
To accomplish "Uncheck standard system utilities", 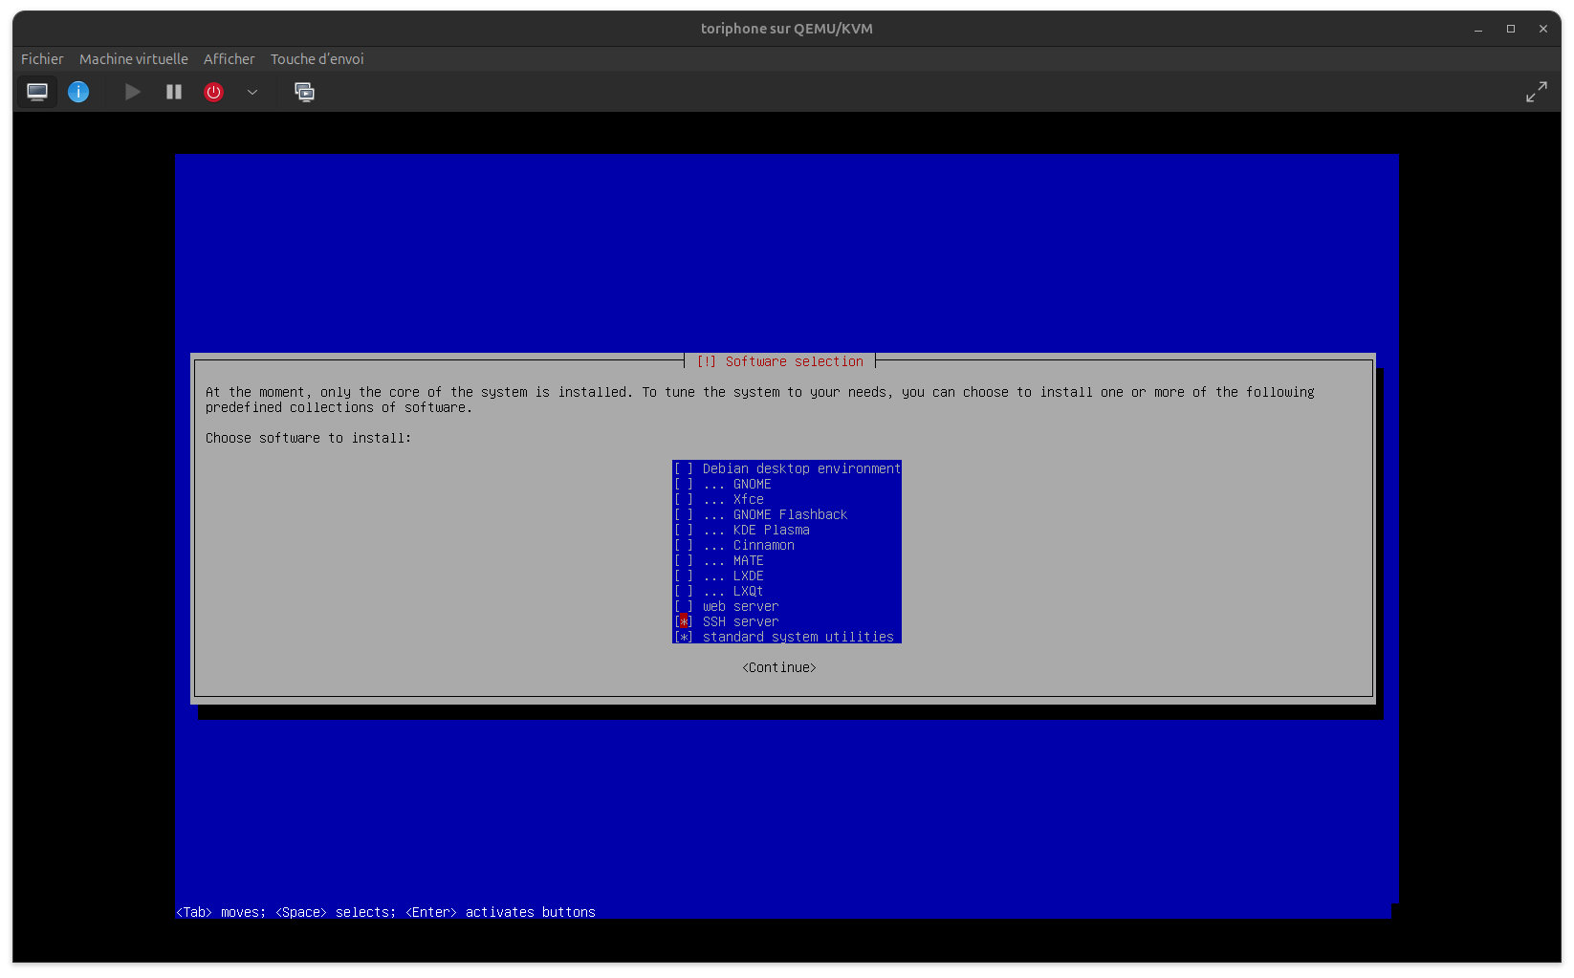I will tap(684, 637).
